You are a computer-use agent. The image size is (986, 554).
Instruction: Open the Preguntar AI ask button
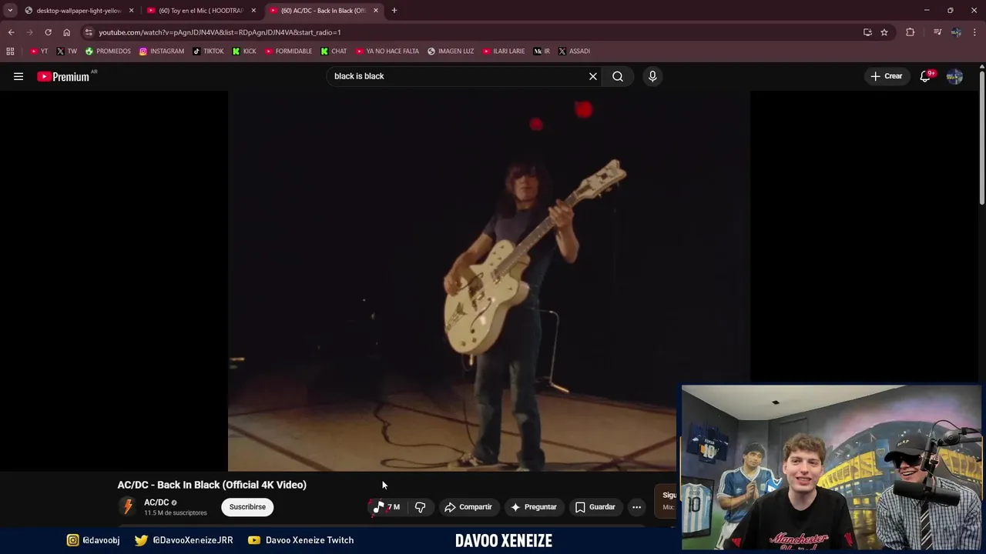(533, 507)
